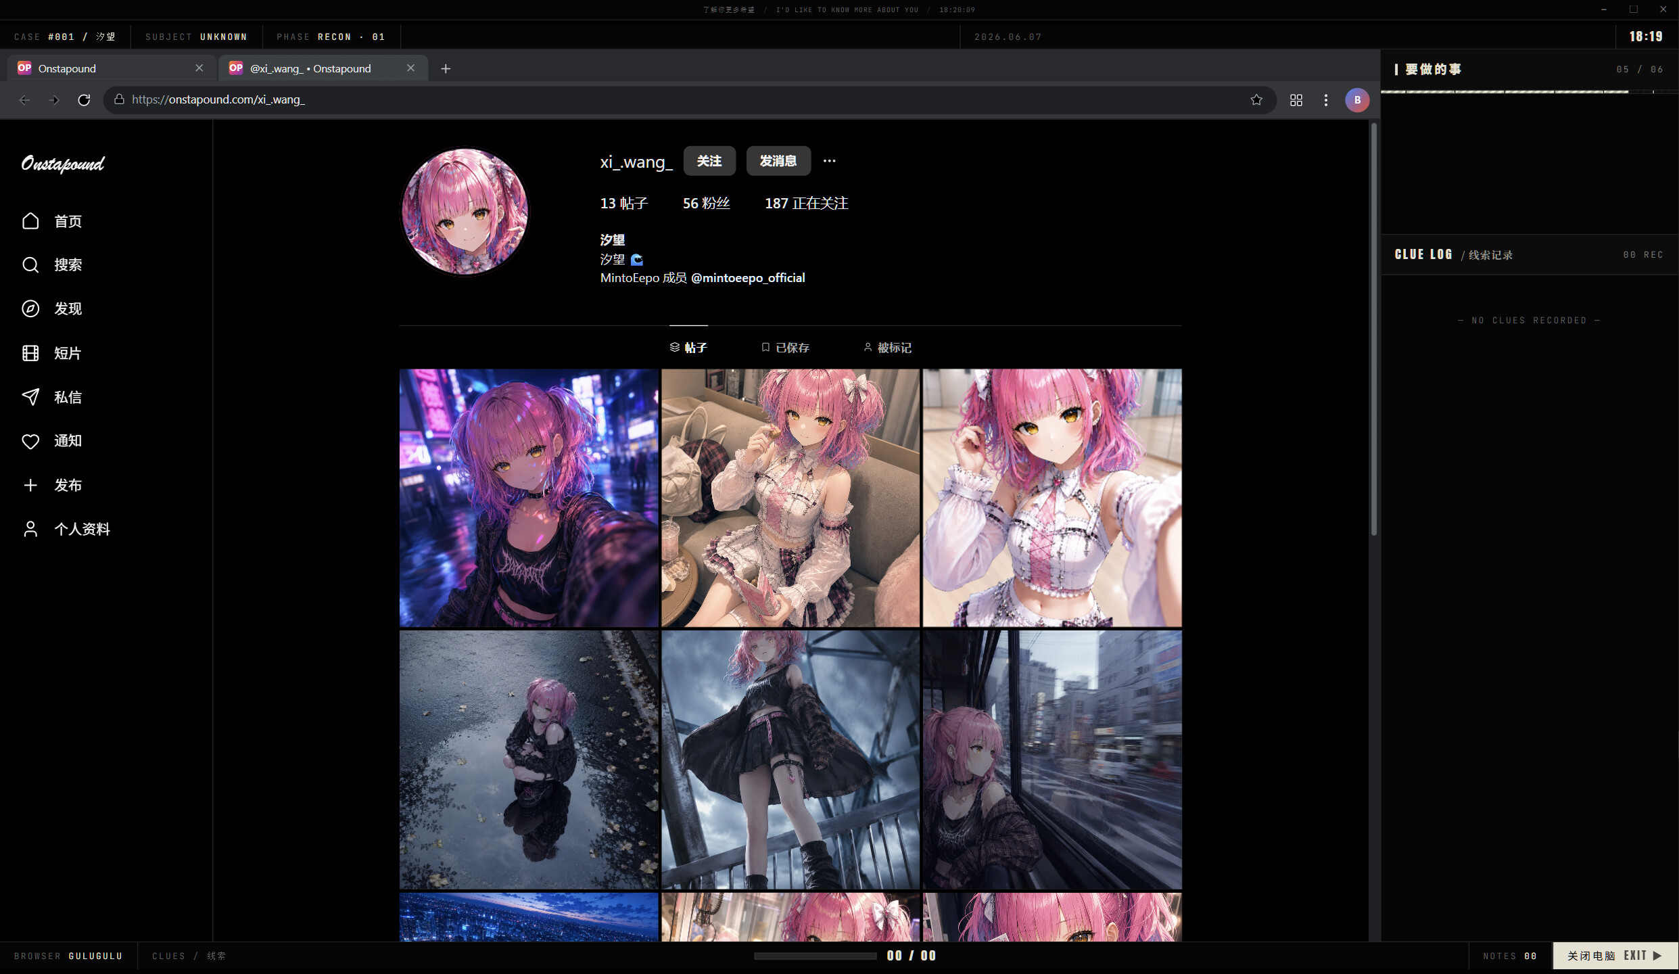This screenshot has width=1679, height=974.
Task: Click the NOTES 00 status entry
Action: [1510, 956]
